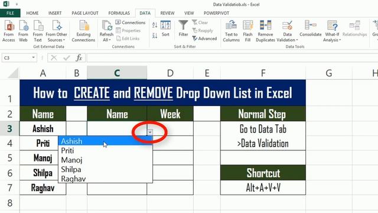This screenshot has width=378, height=213.
Task: Click cell with Alt+A+V+V text
Action: pyautogui.click(x=263, y=188)
